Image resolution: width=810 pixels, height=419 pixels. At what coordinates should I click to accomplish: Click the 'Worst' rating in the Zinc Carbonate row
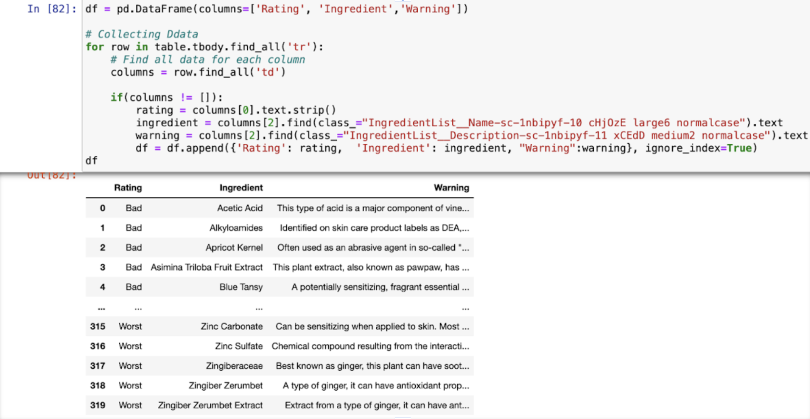(130, 326)
